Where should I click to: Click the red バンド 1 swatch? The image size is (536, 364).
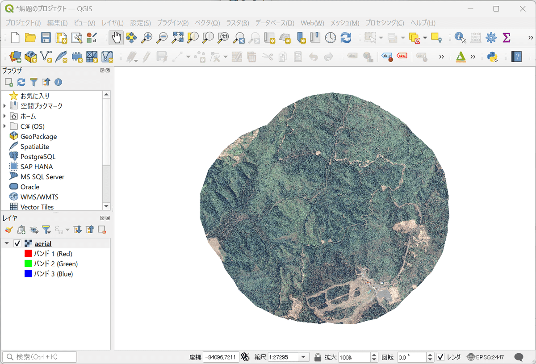pos(28,254)
